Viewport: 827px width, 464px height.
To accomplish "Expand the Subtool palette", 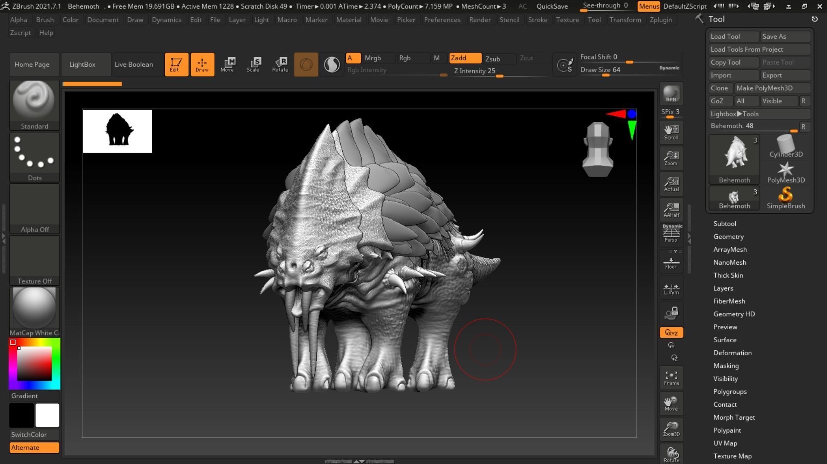I will (724, 223).
